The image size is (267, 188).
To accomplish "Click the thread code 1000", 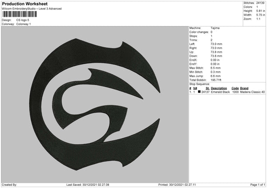I will [x=235, y=92].
